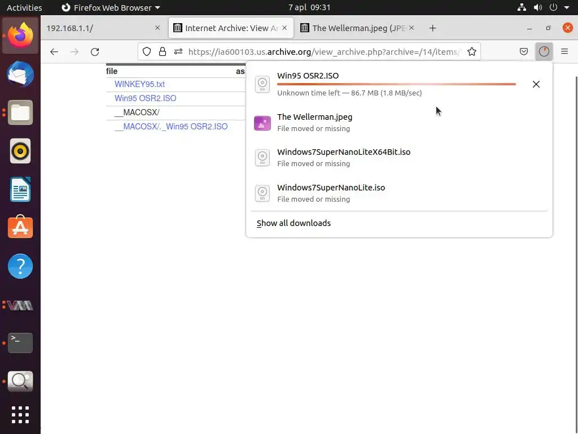578x434 pixels.
Task: Reload the current page
Action: (95, 51)
